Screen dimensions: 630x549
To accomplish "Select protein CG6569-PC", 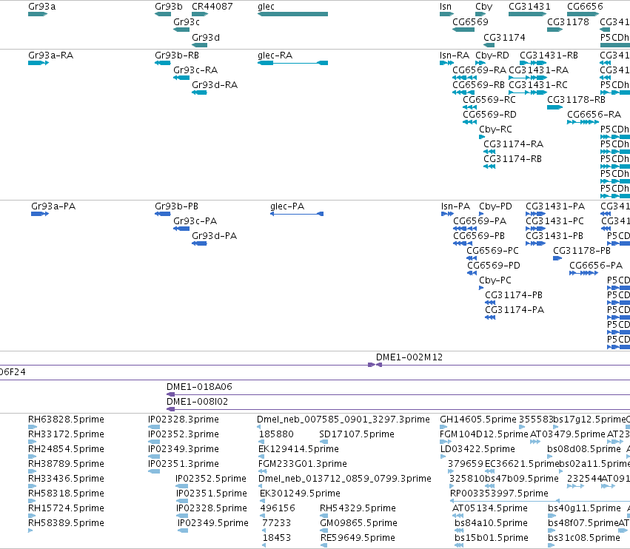I will [492, 251].
